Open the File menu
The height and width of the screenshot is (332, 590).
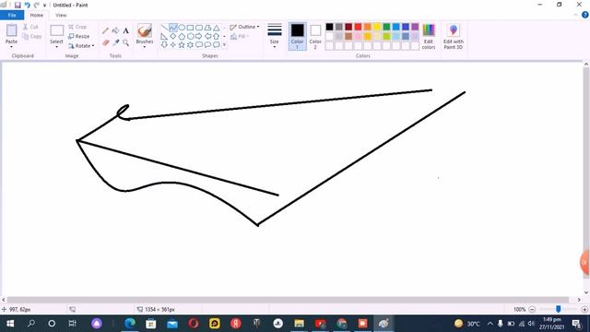[12, 15]
